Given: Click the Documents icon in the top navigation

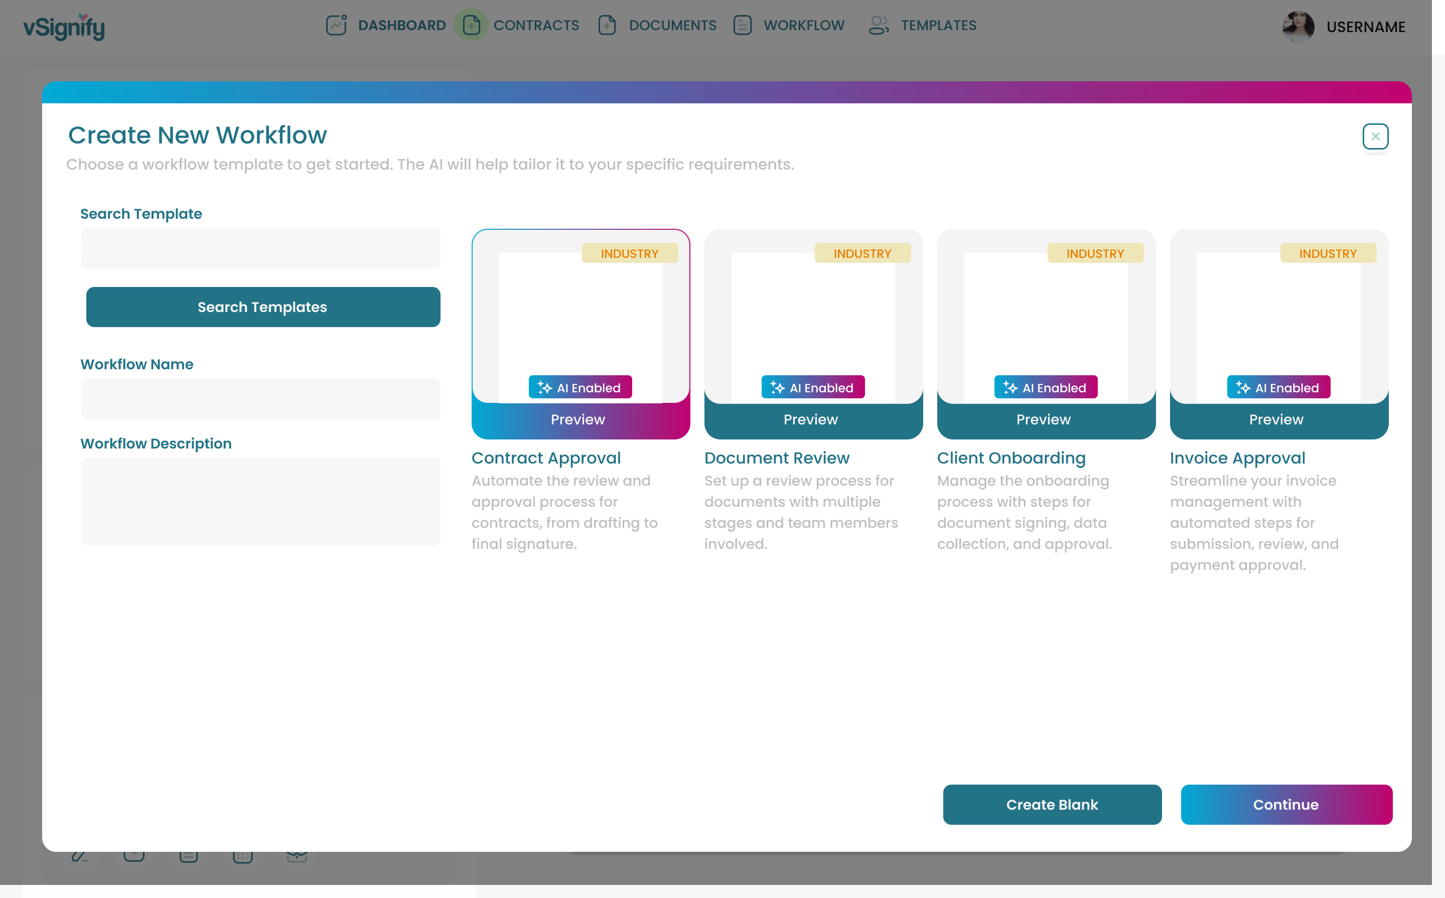Looking at the screenshot, I should coord(607,26).
